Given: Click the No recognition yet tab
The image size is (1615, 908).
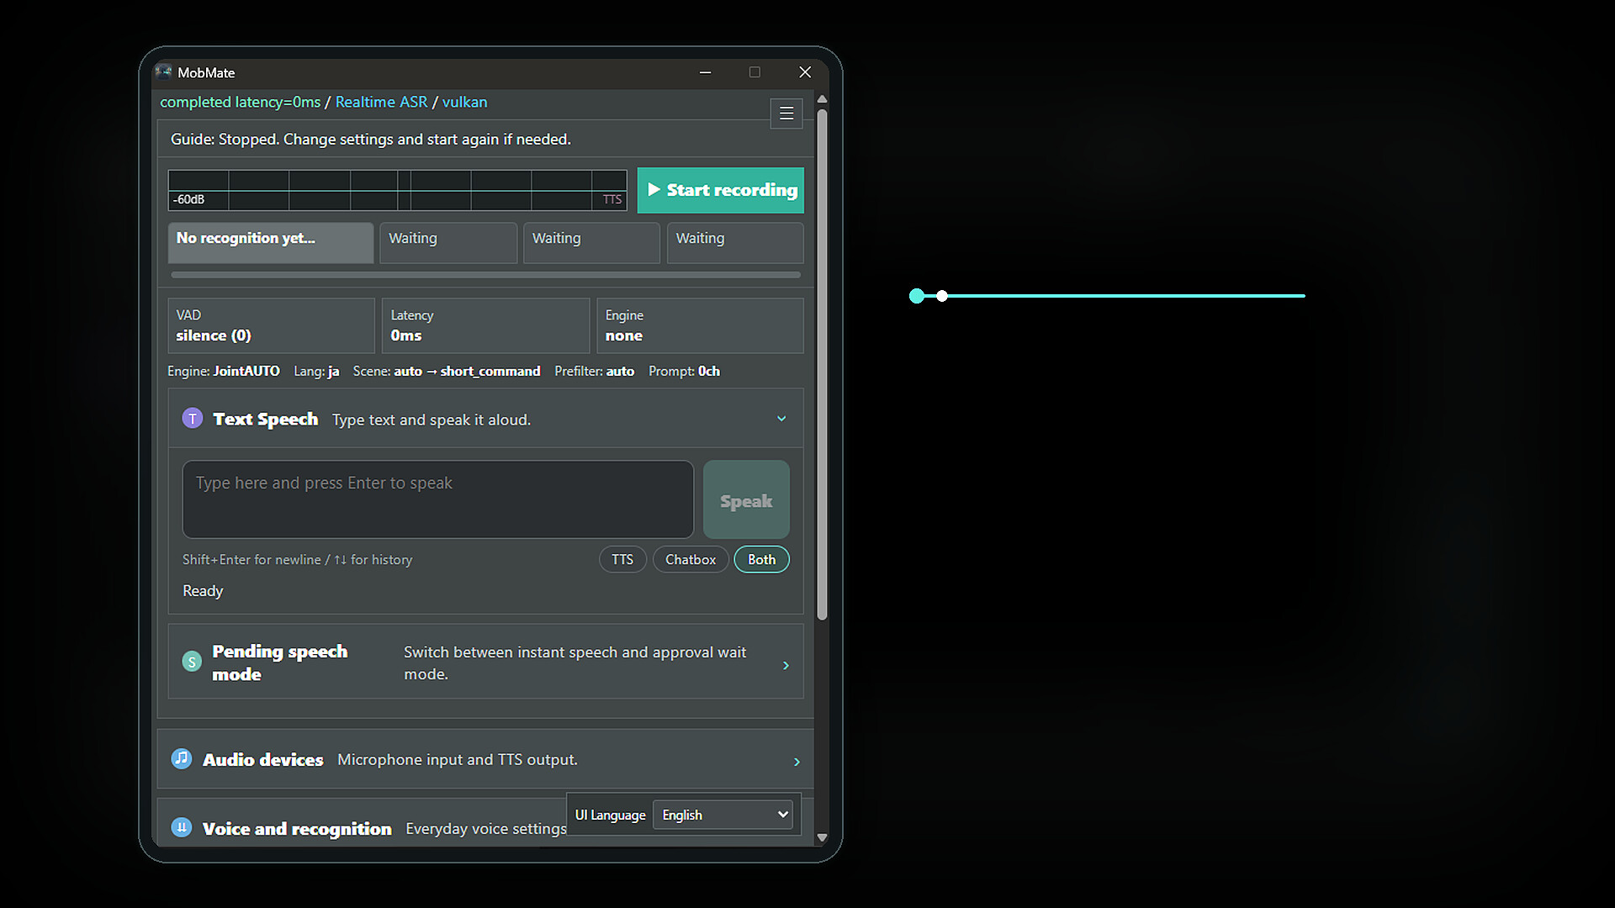Looking at the screenshot, I should tap(271, 243).
